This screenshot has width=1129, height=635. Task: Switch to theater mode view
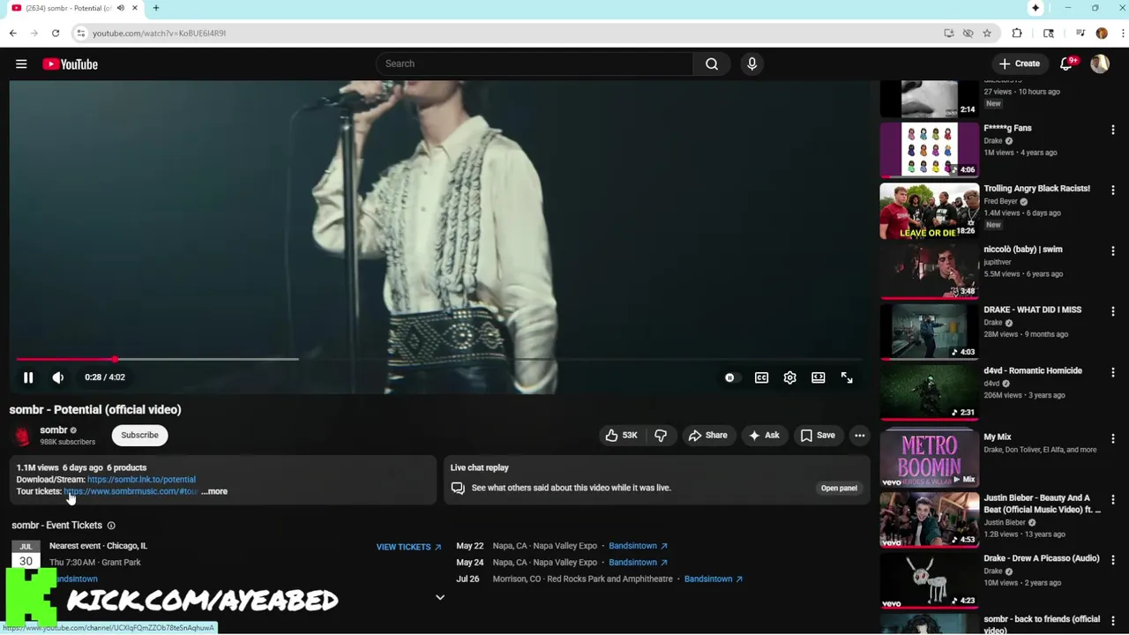tap(819, 377)
